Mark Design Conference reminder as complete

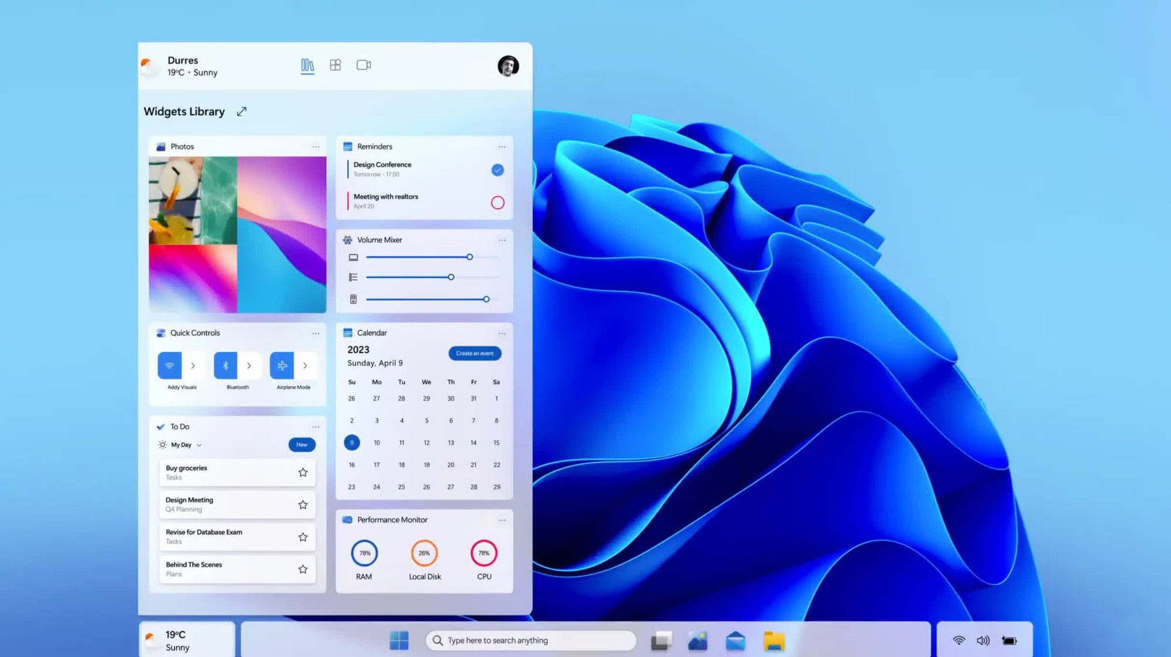[497, 168]
